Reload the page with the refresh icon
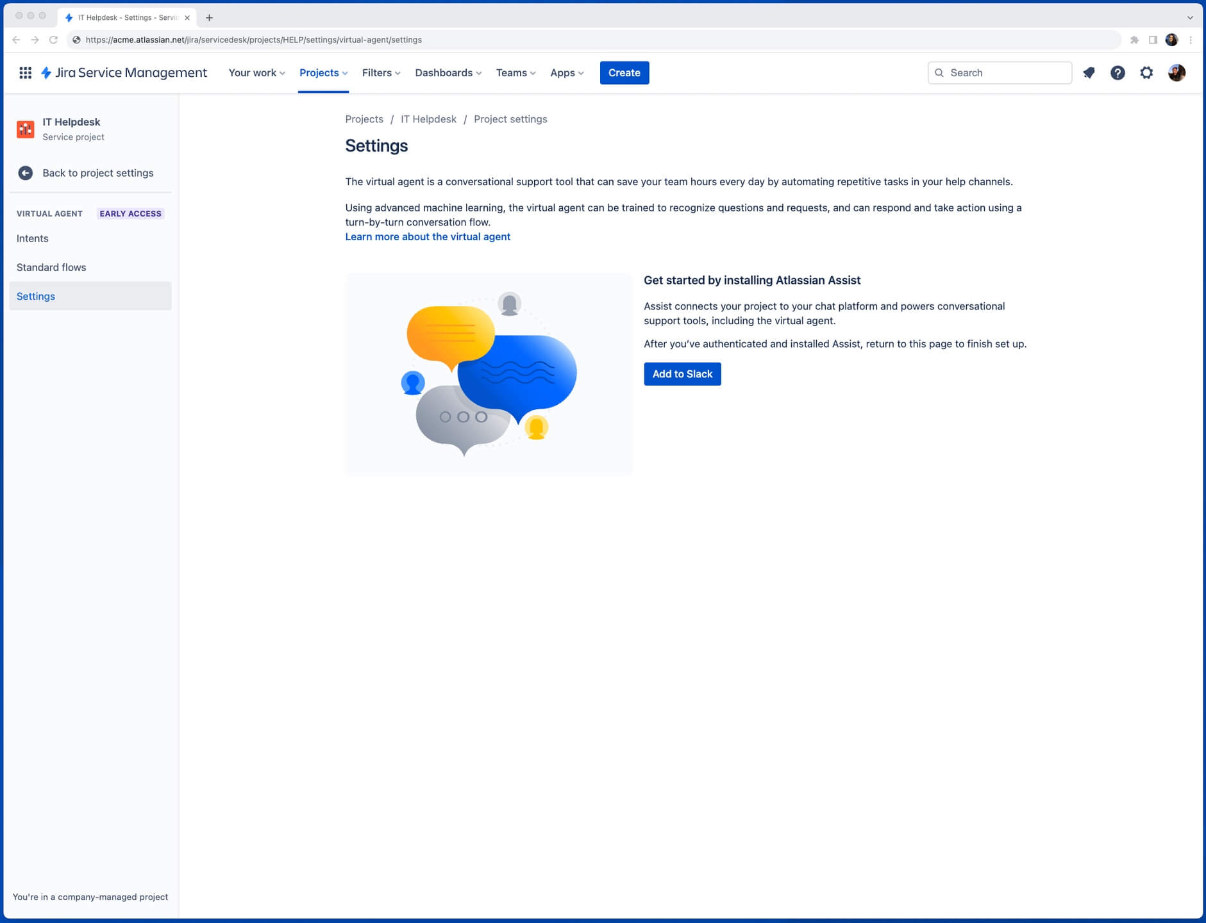Image resolution: width=1206 pixels, height=923 pixels. click(x=53, y=40)
